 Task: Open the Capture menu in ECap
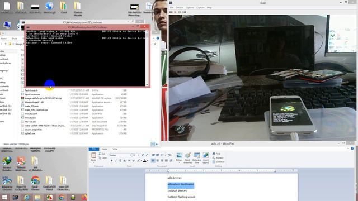[200, 7]
